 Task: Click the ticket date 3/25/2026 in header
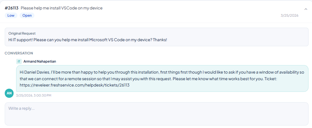tap(290, 15)
